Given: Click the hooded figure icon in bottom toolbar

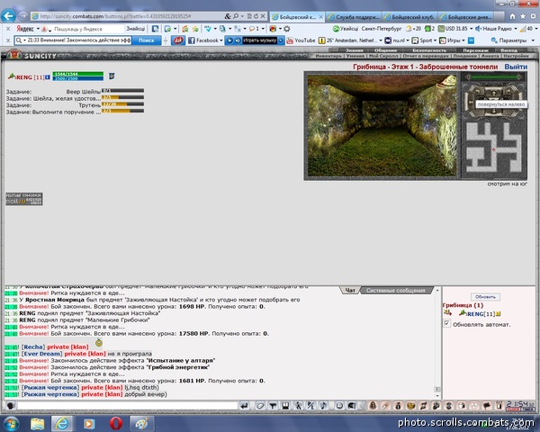Looking at the screenshot, I should (x=373, y=406).
